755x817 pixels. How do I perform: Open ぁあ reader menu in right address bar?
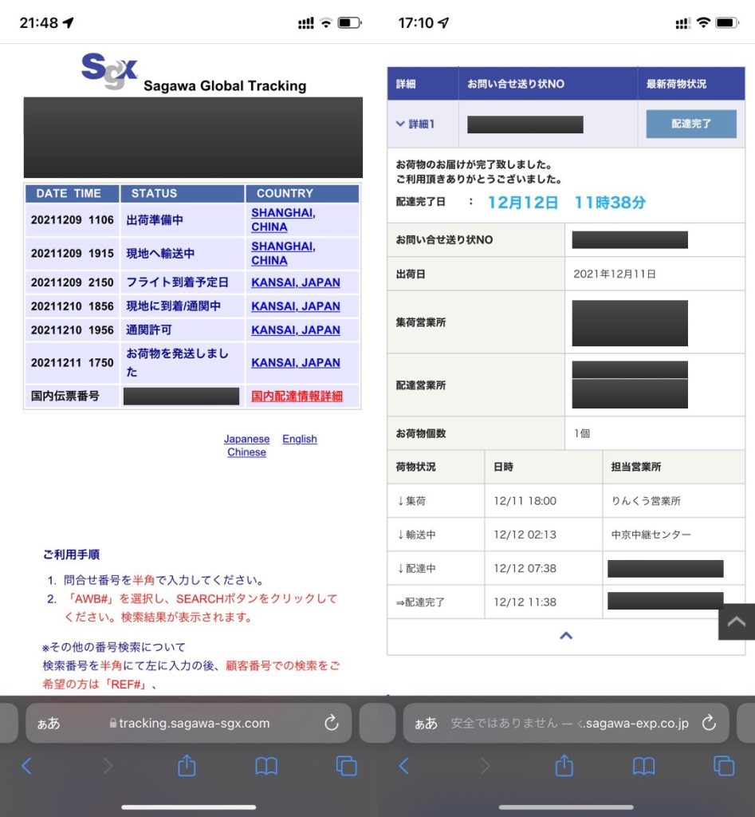click(x=426, y=723)
